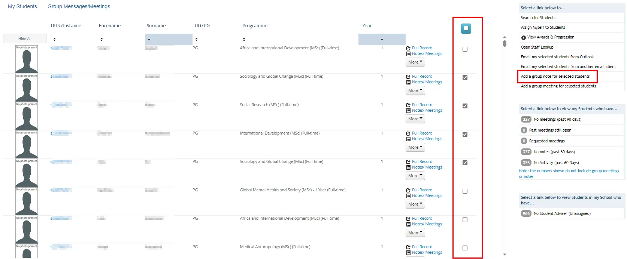Click Email my selected students from another email client
Image resolution: width=627 pixels, height=259 pixels.
coord(568,67)
